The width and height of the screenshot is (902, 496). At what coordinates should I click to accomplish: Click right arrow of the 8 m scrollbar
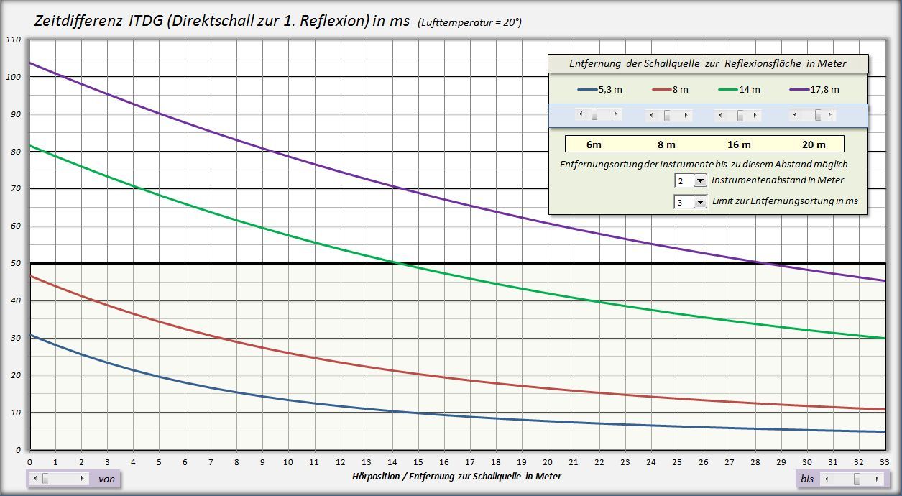688,116
